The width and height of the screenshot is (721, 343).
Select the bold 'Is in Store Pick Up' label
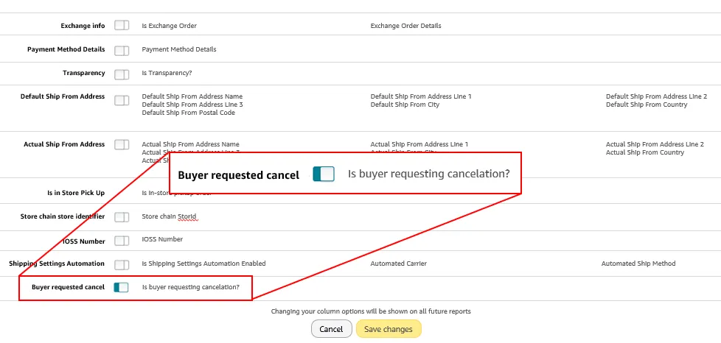click(76, 193)
